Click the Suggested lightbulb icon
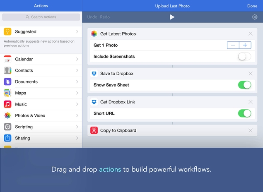The image size is (263, 192). [7, 31]
